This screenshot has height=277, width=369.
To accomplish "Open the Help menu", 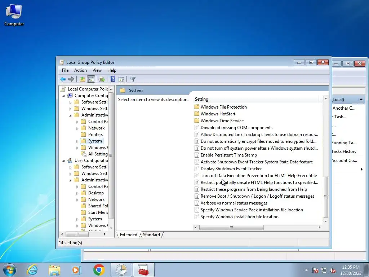I will click(x=112, y=70).
